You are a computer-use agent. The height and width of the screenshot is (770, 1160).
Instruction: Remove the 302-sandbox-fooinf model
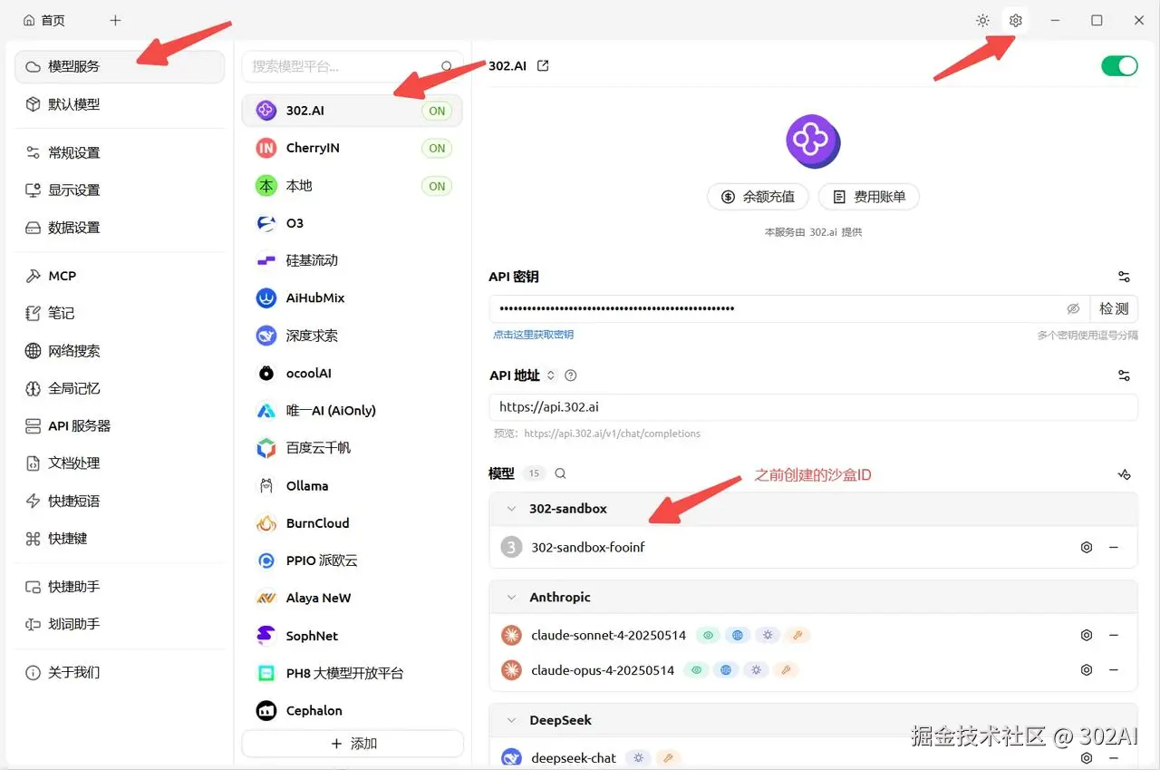coord(1114,548)
